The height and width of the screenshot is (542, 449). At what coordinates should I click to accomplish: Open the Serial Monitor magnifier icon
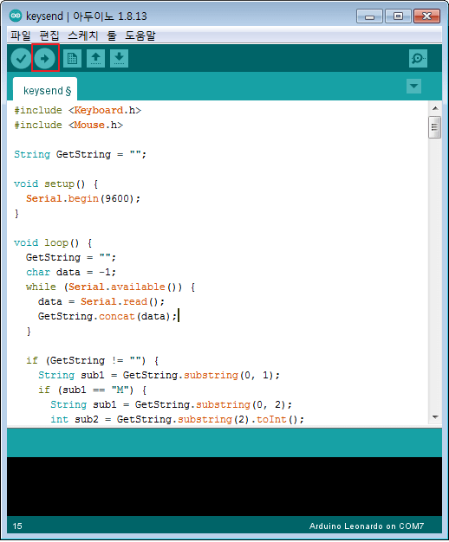[x=418, y=58]
